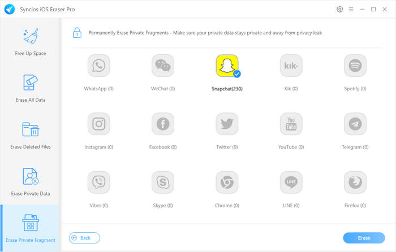Screen dimensions: 396x252
Task: Switch to Erase All Data tab
Action: pyautogui.click(x=29, y=88)
